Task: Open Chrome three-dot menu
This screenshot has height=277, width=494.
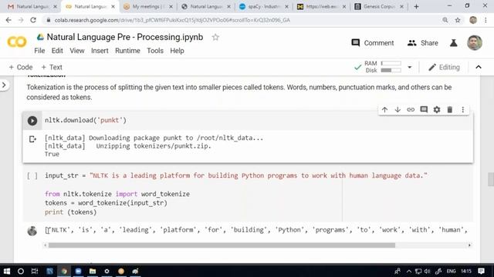Action: [486, 20]
